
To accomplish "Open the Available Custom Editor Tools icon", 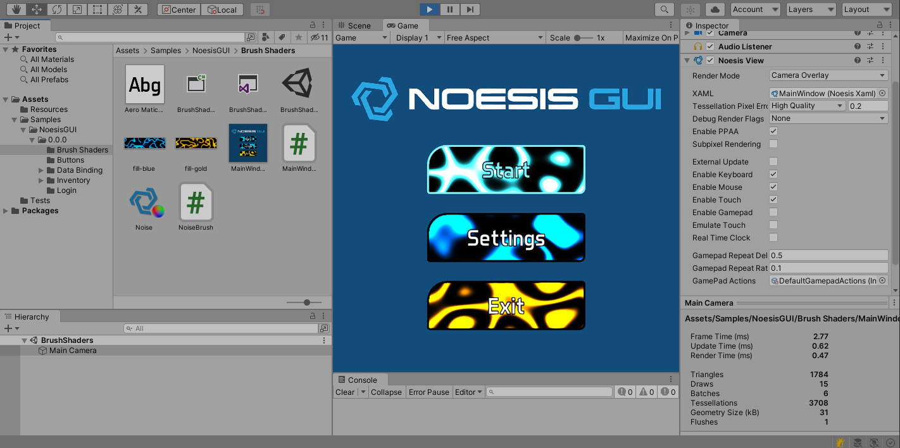I will point(137,9).
